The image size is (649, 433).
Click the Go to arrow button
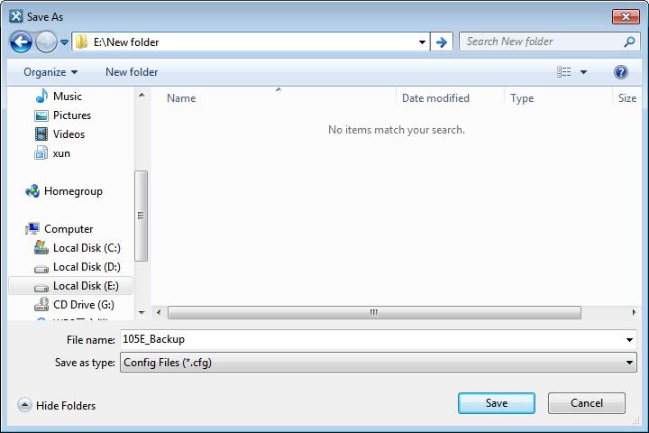(x=442, y=41)
